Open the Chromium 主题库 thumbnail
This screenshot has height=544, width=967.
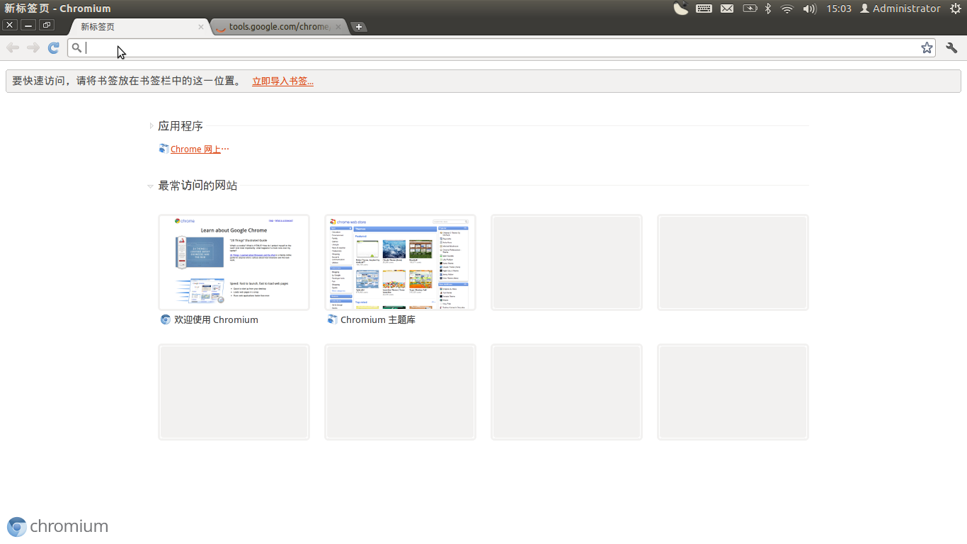coord(400,262)
